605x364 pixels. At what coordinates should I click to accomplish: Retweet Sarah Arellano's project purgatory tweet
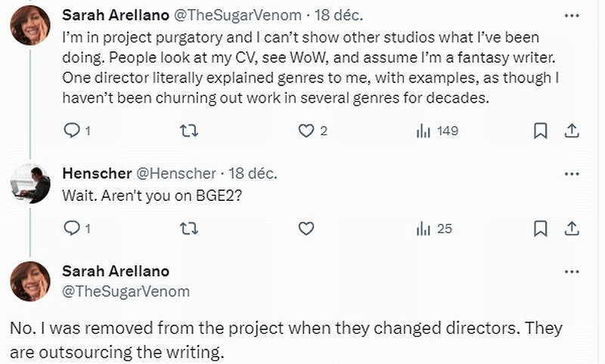point(188,131)
